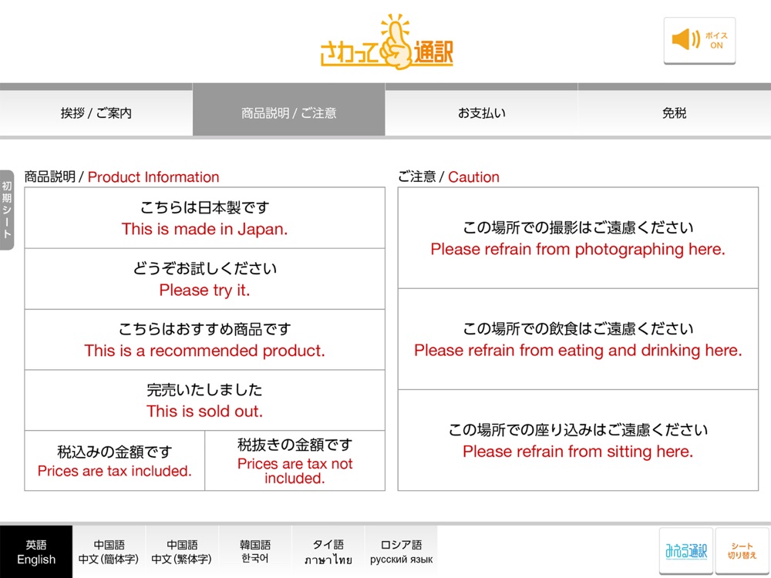Choose Russian ロシア語 language
The width and height of the screenshot is (771, 578).
pos(401,552)
